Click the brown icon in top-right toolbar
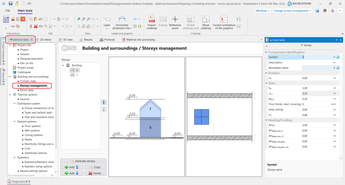345x185 pixels. (x=325, y=11)
